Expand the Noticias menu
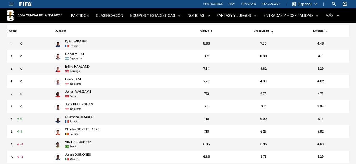The height and width of the screenshot is (164, 356). click(199, 15)
